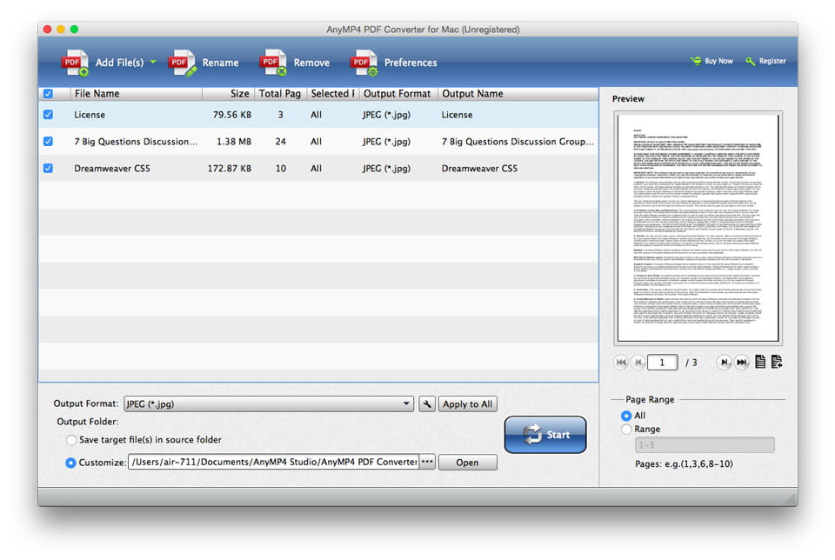Viewport: 835px width, 560px height.
Task: Click the browse button beside Customize path
Action: pyautogui.click(x=426, y=462)
